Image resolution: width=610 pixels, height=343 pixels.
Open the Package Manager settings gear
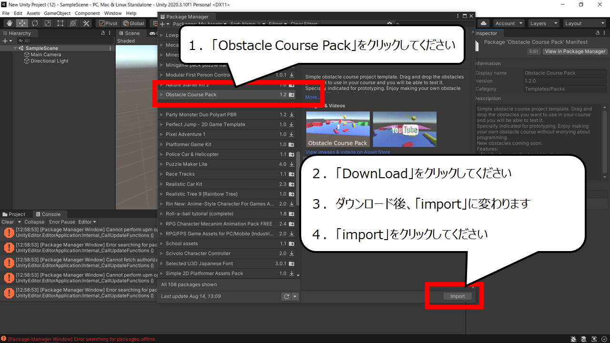(x=389, y=24)
